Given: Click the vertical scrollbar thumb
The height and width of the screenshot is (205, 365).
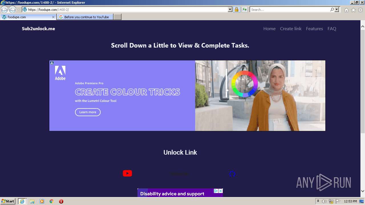Looking at the screenshot, I should (363, 81).
